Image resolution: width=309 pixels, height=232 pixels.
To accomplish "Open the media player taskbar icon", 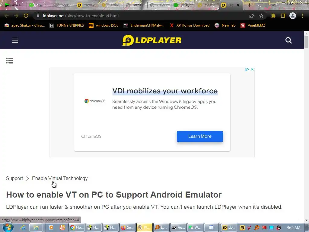I will click(x=51, y=227).
